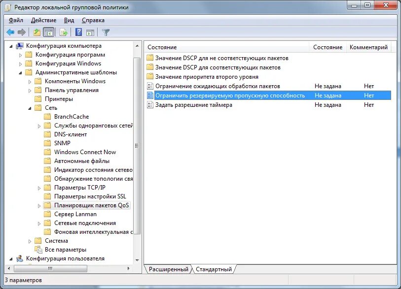Image resolution: width=401 pixels, height=289 pixels.
Task: Open the Файл menu
Action: pos(16,20)
